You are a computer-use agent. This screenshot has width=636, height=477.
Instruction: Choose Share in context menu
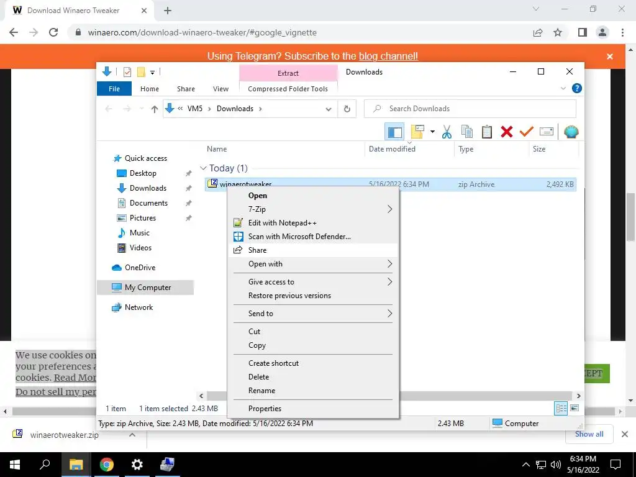313,250
